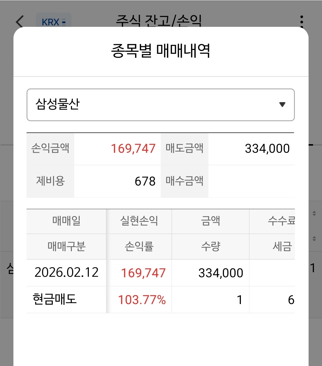
Task: Click the 매도금액 value 334,000
Action: [267, 149]
